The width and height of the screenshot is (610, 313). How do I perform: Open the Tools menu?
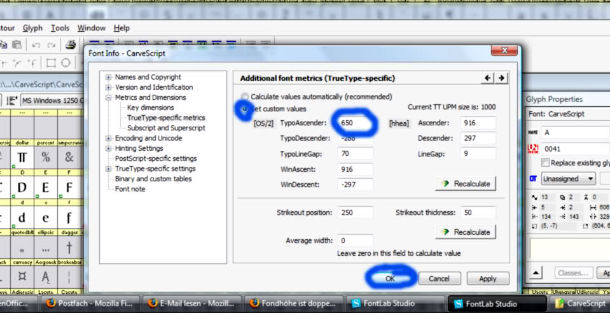60,28
